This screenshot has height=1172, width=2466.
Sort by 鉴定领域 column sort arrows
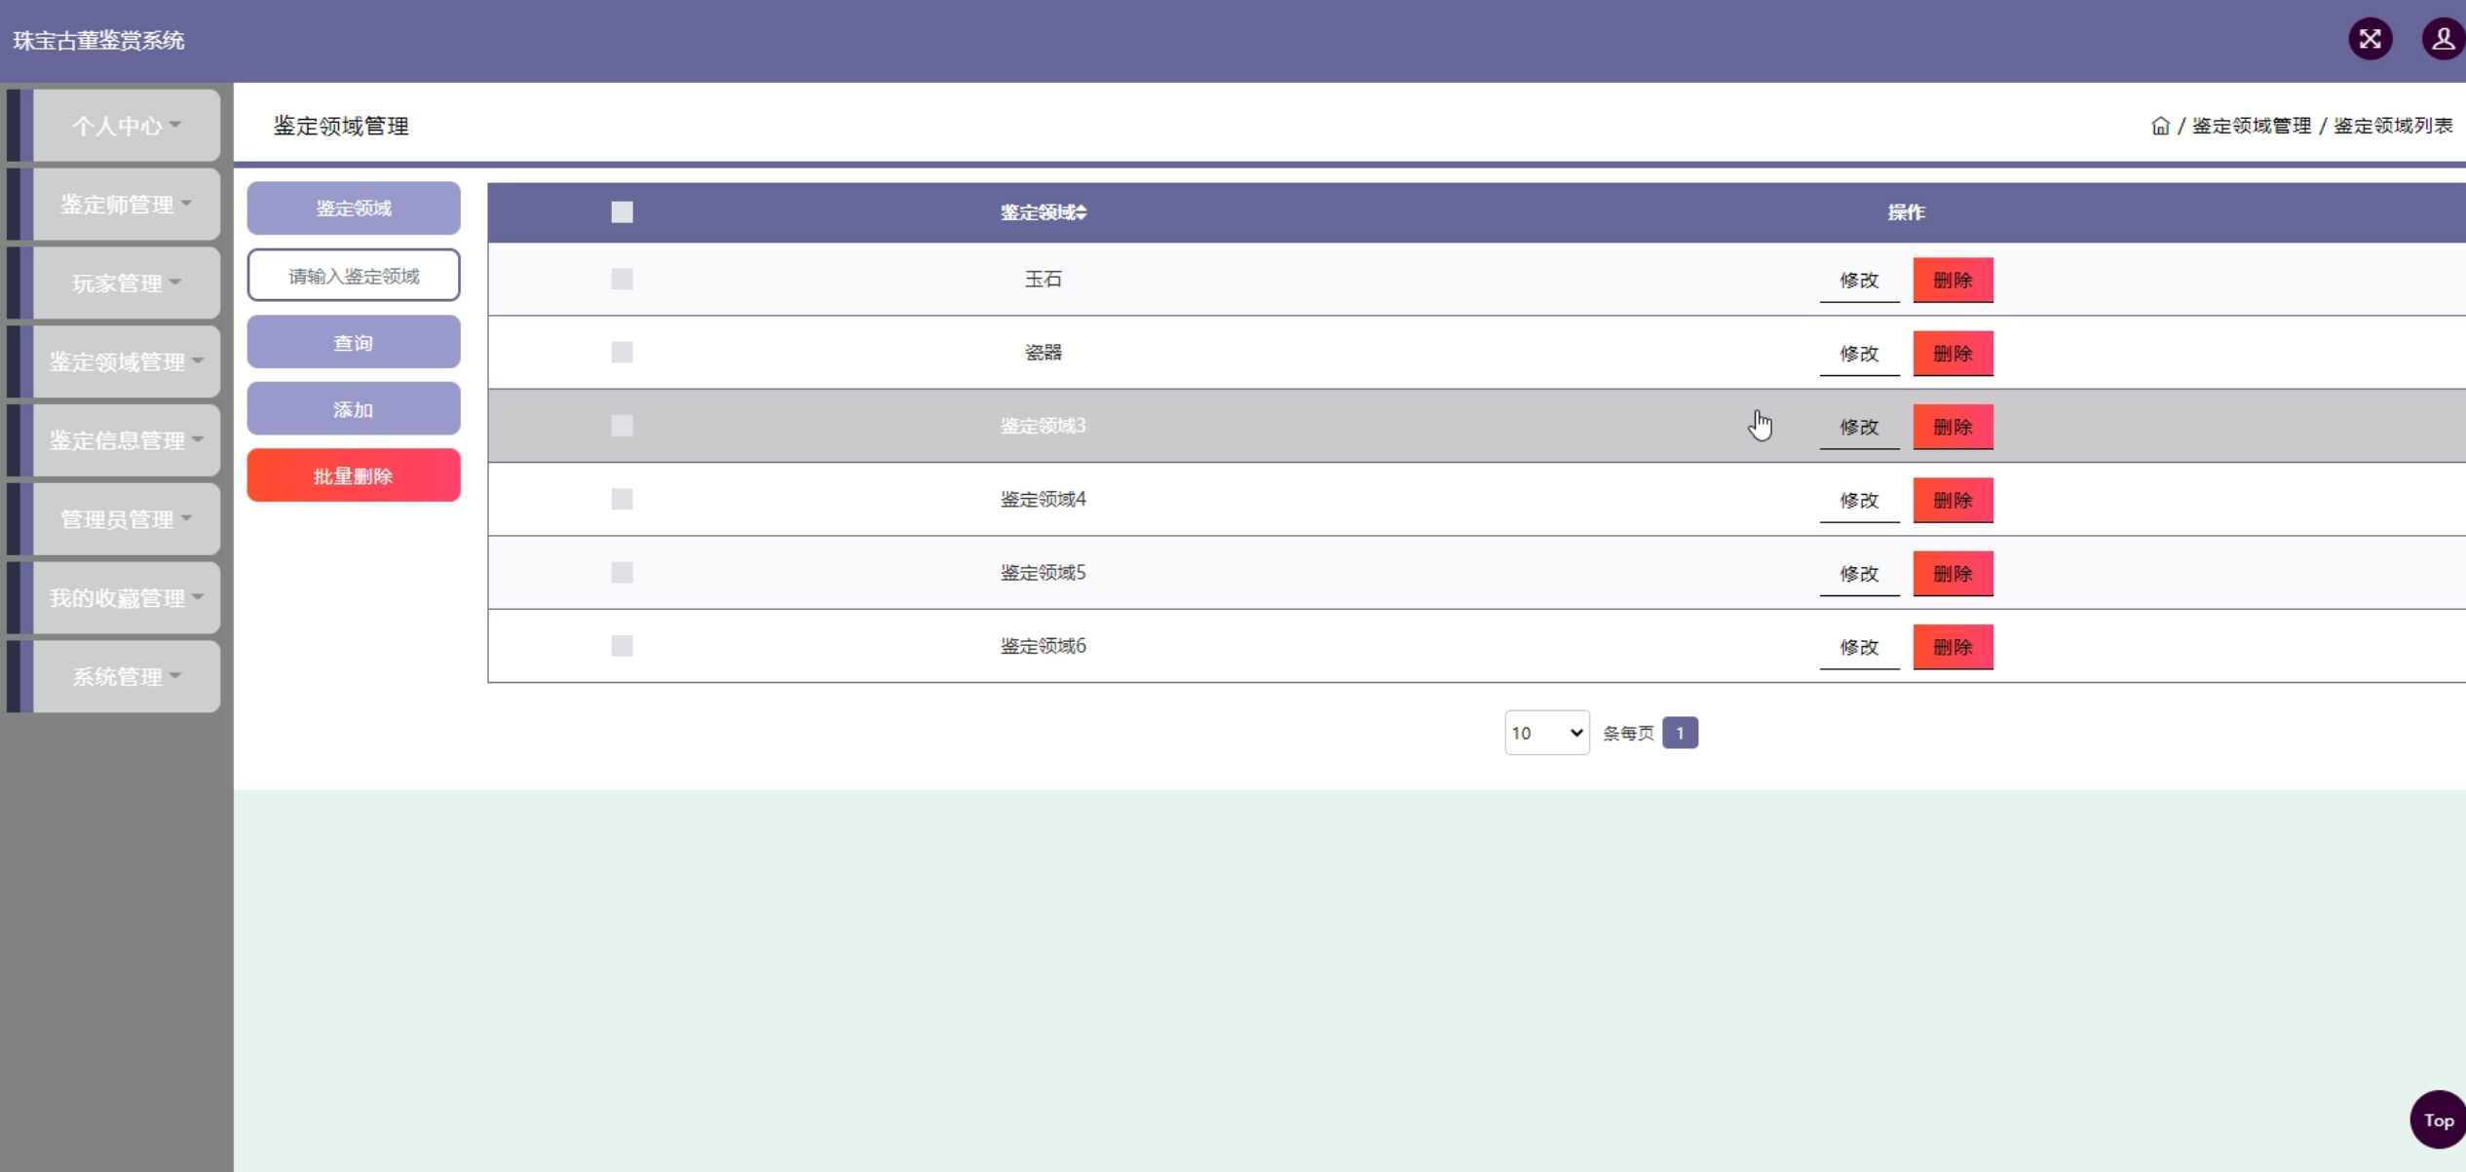[x=1081, y=212]
